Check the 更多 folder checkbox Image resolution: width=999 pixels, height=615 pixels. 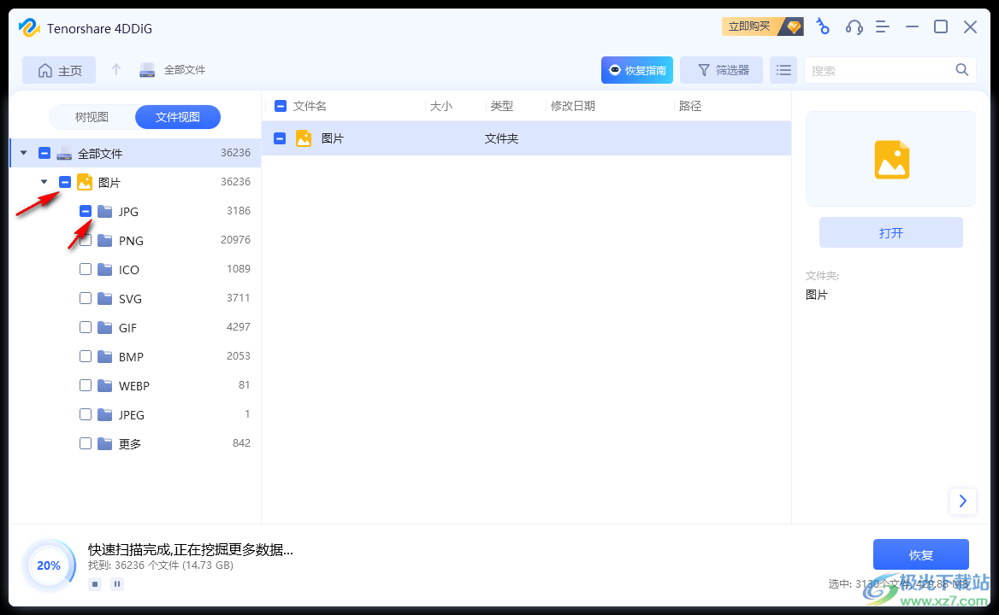pos(86,443)
